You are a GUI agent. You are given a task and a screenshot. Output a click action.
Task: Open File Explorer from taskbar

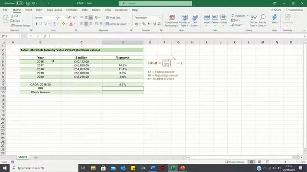(x=94, y=168)
